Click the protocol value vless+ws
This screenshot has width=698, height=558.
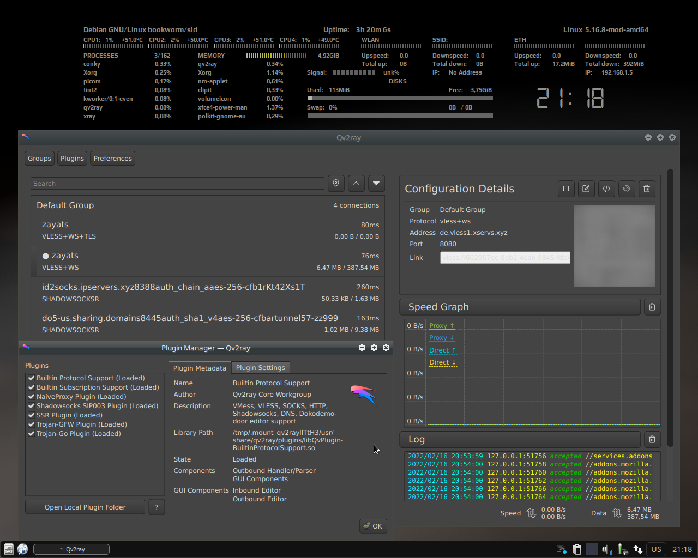coord(455,221)
